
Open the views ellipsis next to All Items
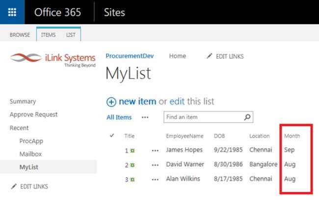pos(145,117)
